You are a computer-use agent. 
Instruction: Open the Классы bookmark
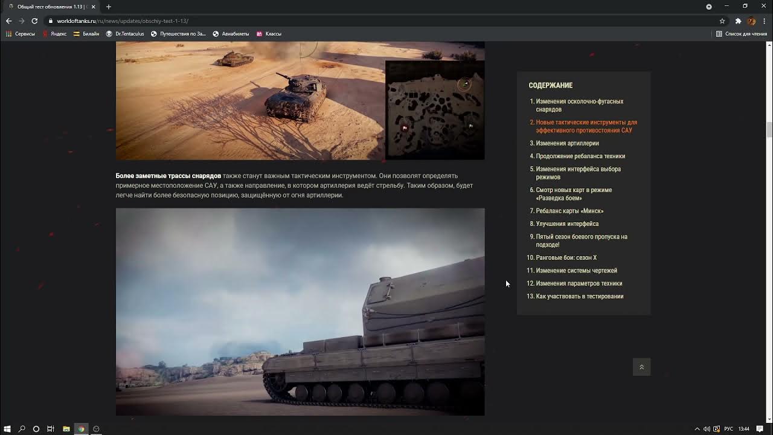pos(269,34)
